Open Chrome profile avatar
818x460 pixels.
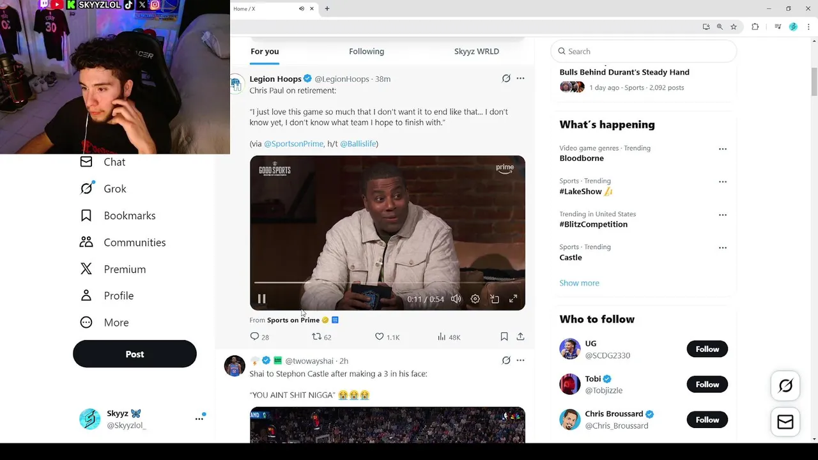point(793,27)
